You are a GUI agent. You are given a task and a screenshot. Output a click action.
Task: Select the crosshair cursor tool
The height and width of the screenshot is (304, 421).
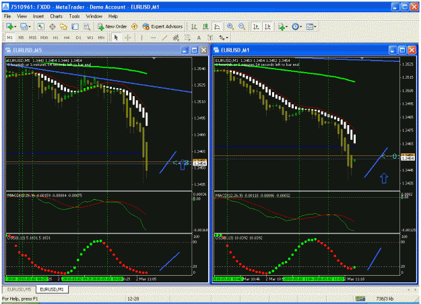coord(128,38)
